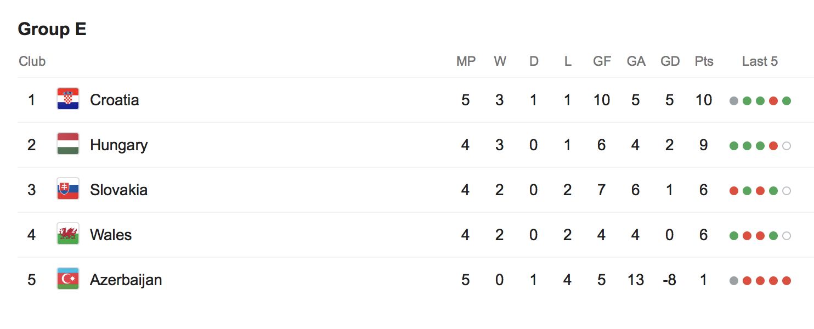Open the Hungary team link

(x=118, y=145)
